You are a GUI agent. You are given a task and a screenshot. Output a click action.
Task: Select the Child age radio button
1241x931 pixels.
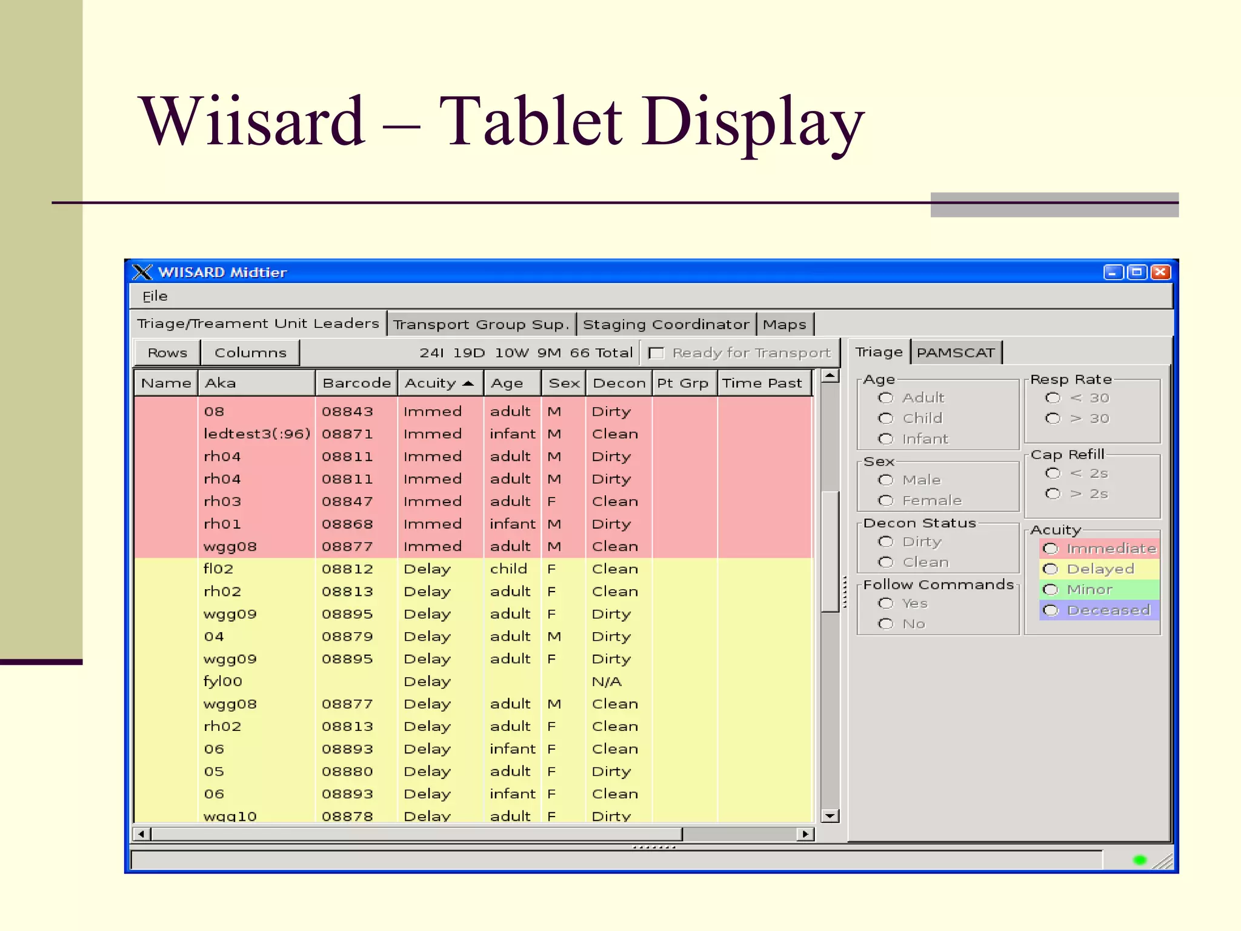coord(886,418)
